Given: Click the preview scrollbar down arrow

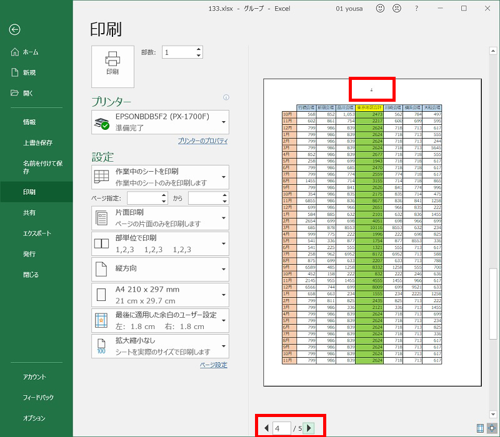Looking at the screenshot, I should [493, 414].
